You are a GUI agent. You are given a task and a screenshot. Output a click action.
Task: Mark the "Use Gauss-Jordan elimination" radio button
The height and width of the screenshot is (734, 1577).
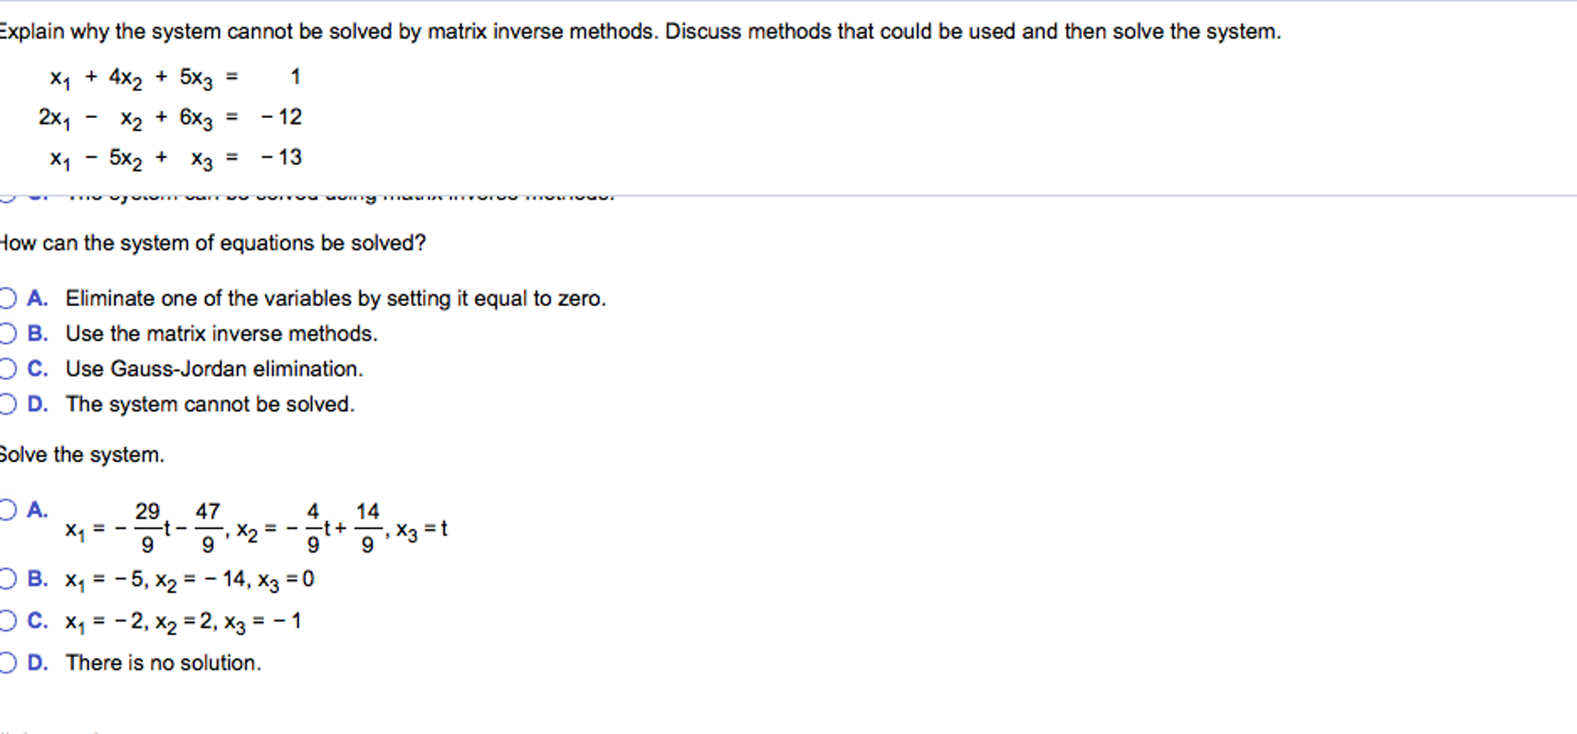click(x=7, y=369)
